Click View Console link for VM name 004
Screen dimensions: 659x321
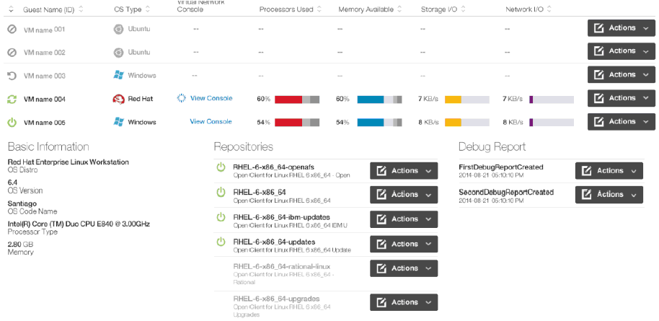[x=211, y=98]
